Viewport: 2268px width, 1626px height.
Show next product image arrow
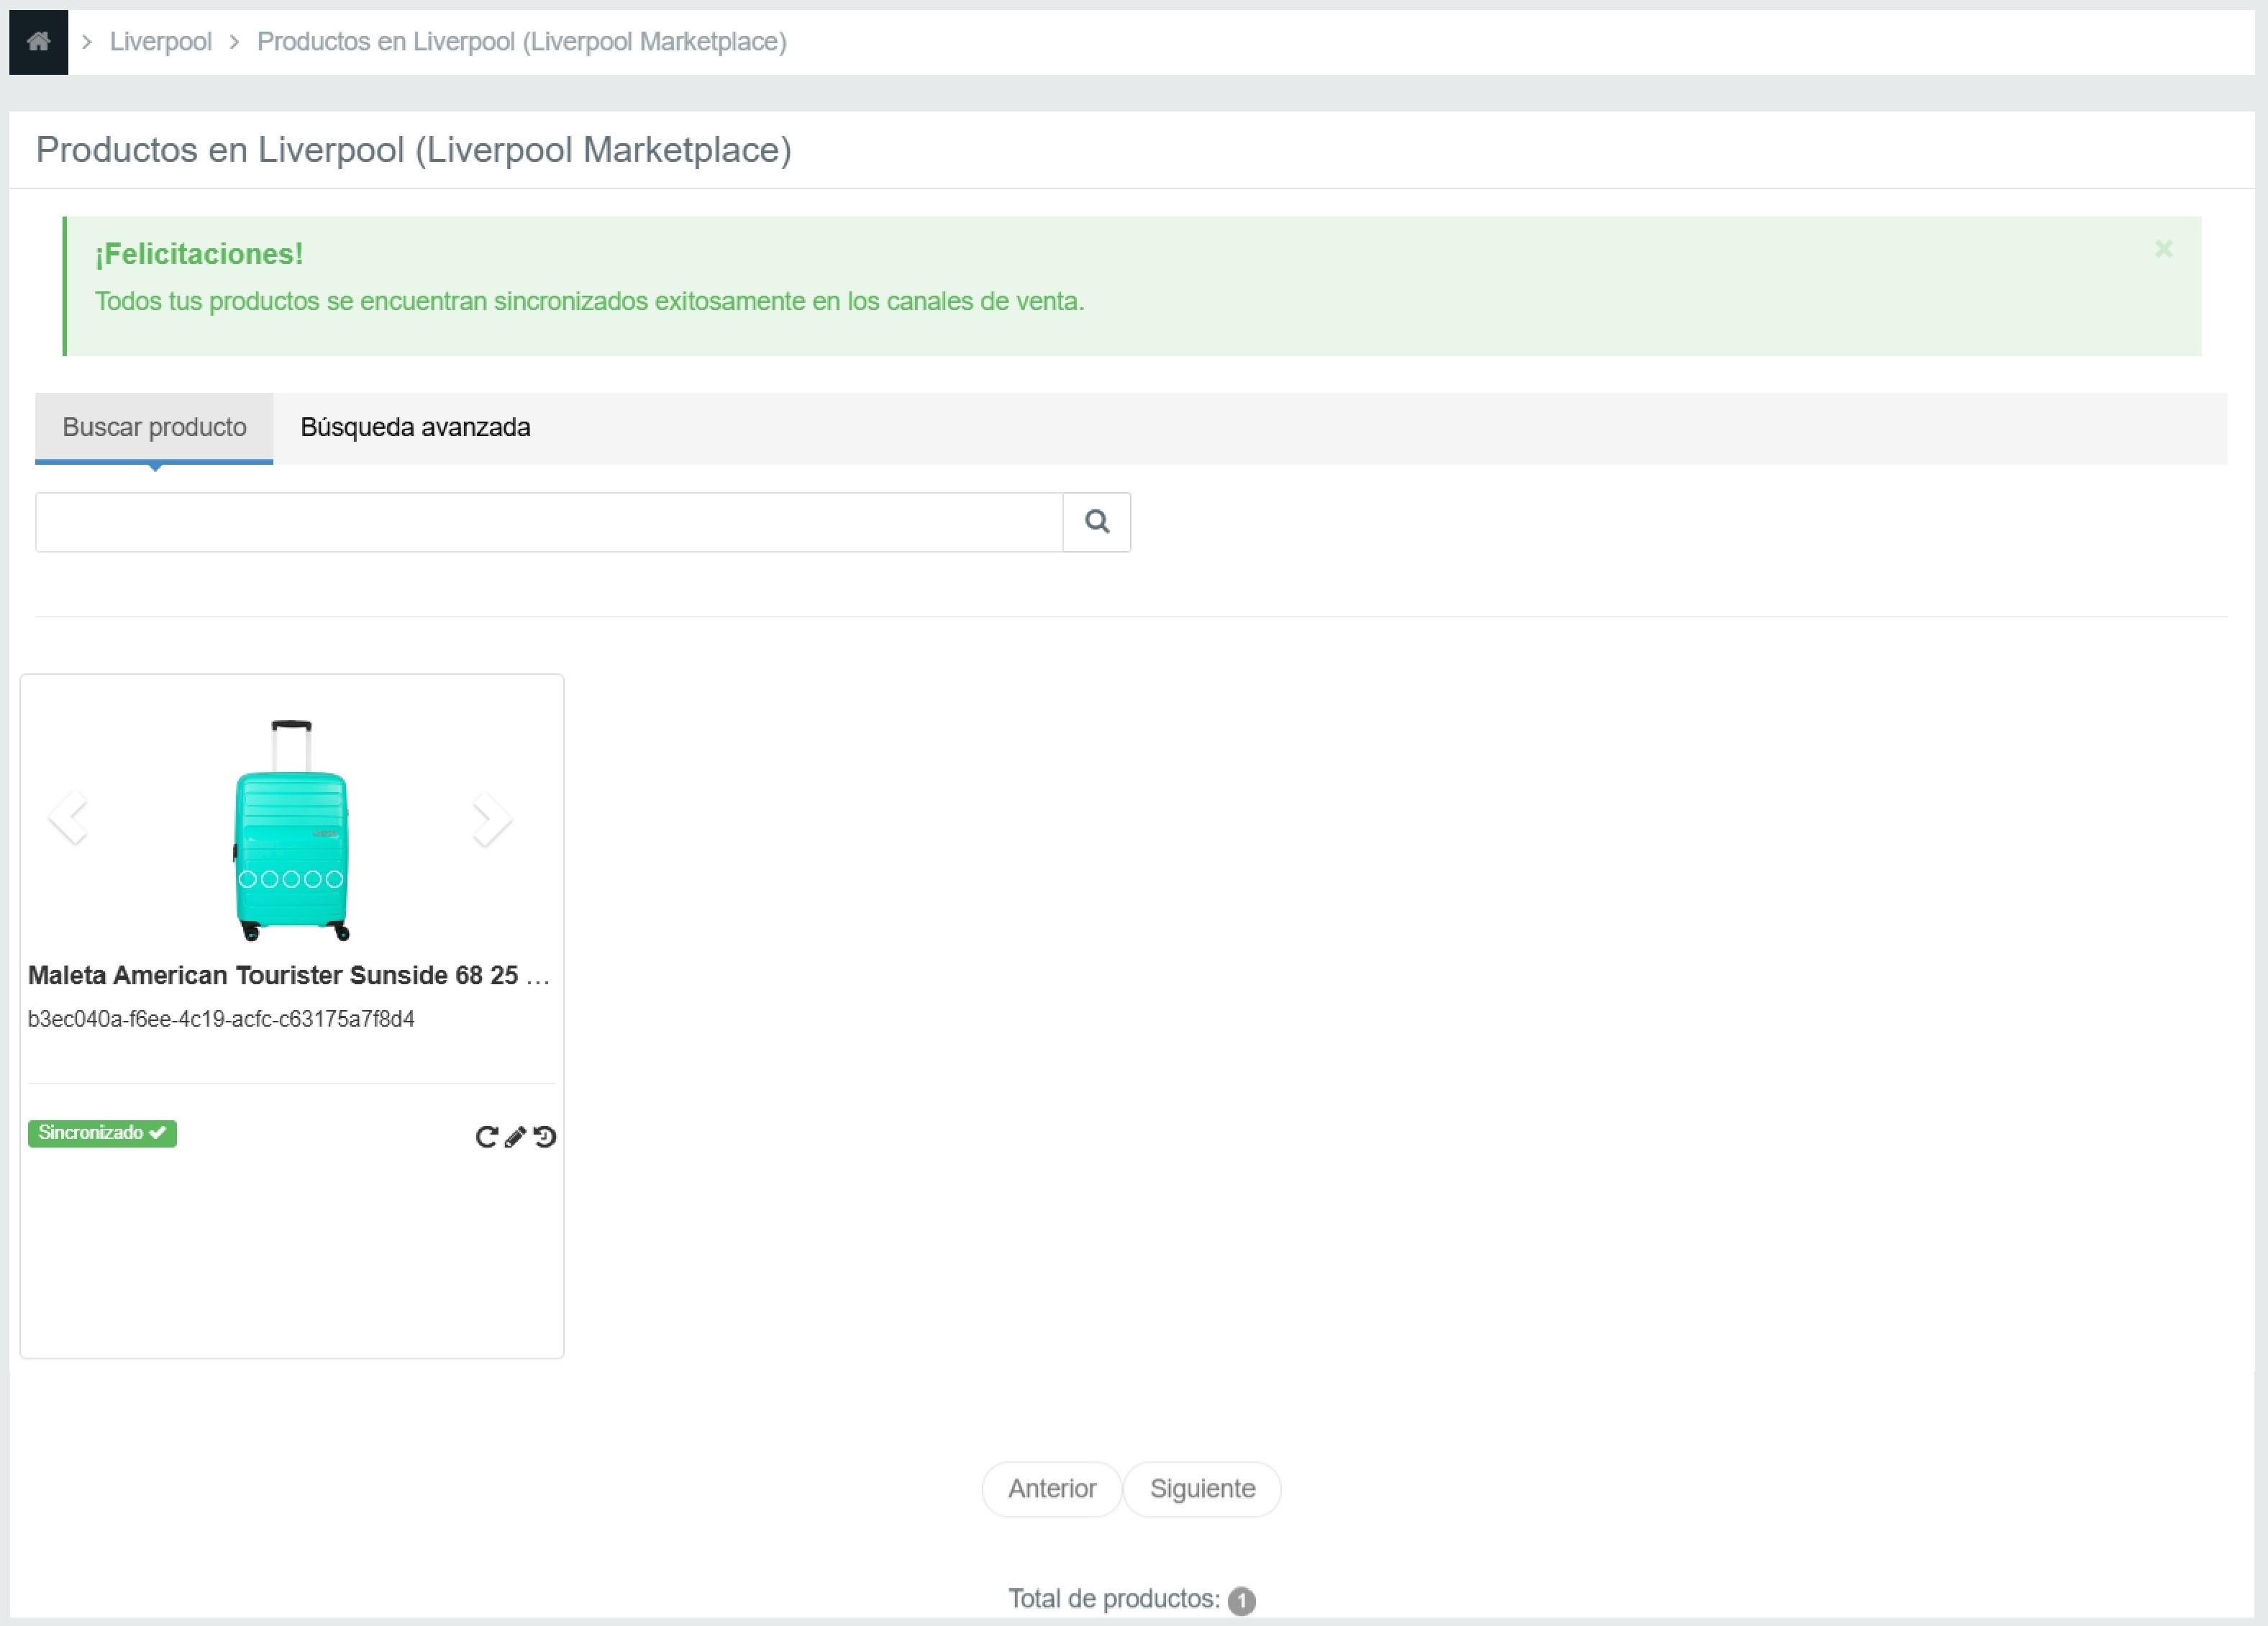[x=491, y=820]
